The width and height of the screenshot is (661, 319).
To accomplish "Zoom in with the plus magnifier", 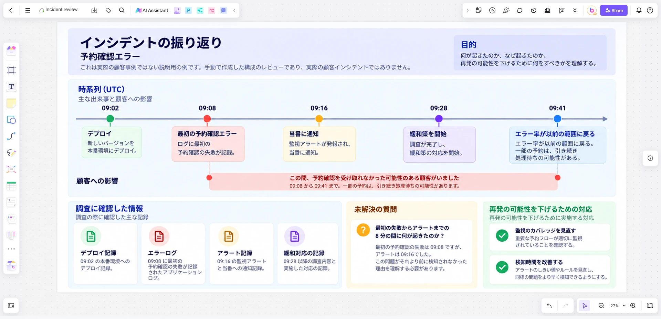I will (633, 306).
